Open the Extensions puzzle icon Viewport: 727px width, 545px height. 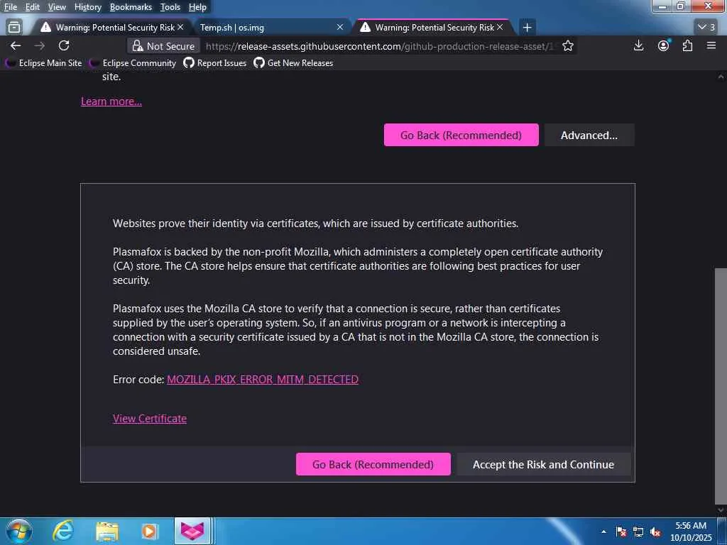click(687, 45)
